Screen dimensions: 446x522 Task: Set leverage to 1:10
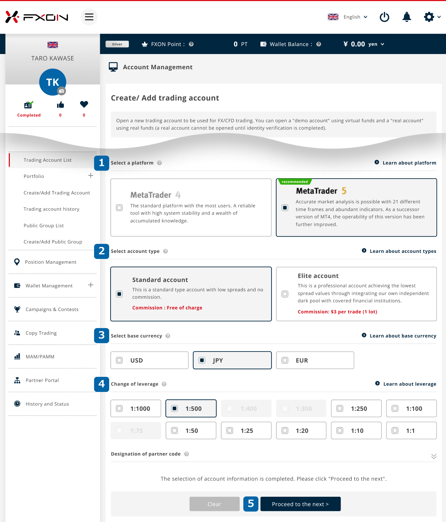pos(356,431)
